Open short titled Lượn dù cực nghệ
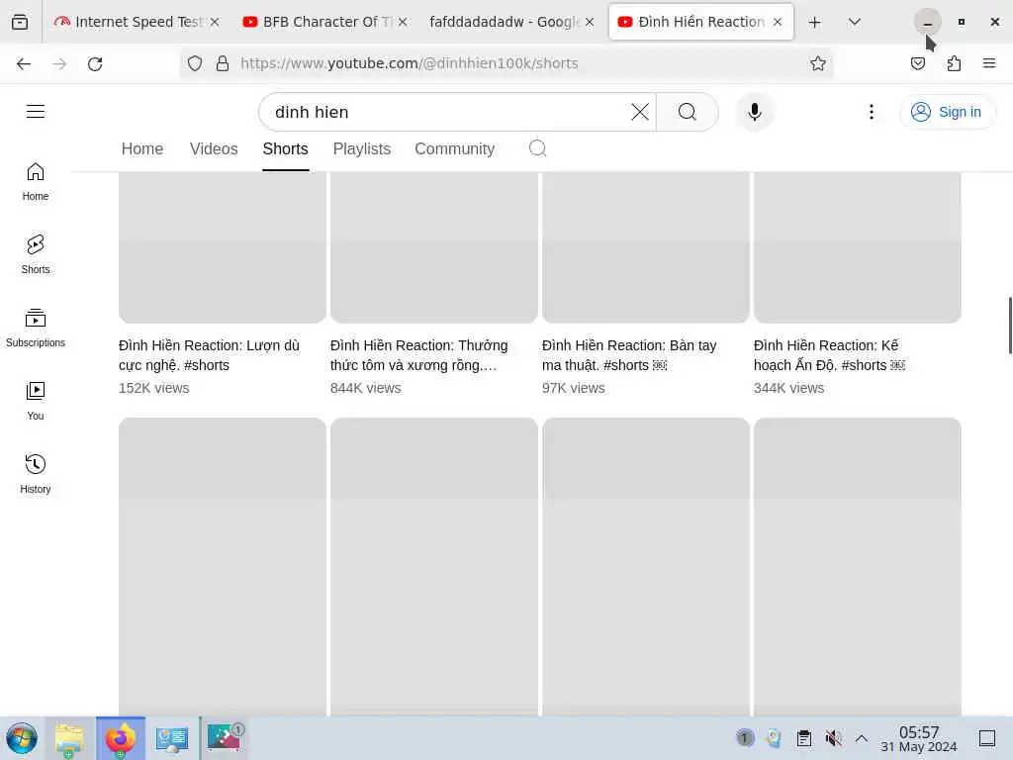 209,355
